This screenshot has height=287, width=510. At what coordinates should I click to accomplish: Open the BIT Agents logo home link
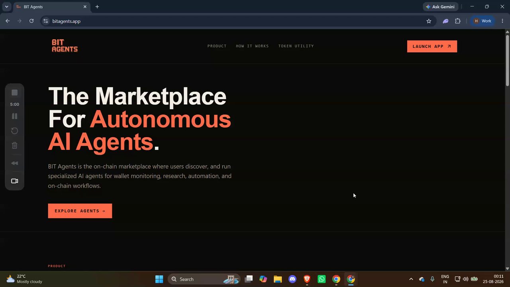[65, 46]
